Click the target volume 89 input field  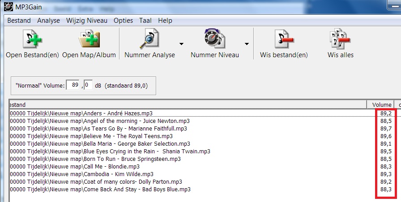coord(73,85)
